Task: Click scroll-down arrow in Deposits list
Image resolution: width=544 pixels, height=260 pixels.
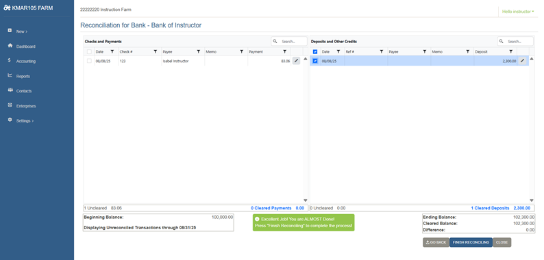Action: click(532, 200)
